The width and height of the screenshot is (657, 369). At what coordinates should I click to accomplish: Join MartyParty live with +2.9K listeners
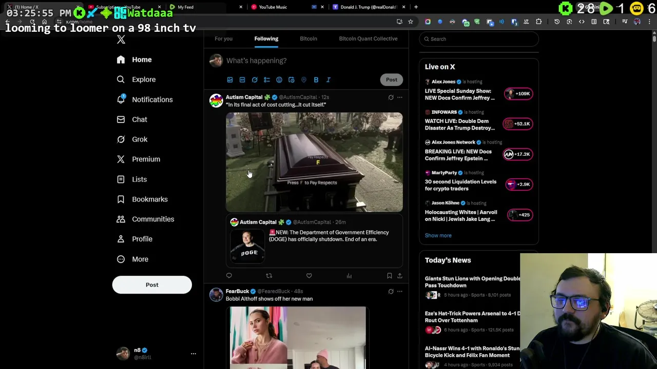click(x=518, y=184)
